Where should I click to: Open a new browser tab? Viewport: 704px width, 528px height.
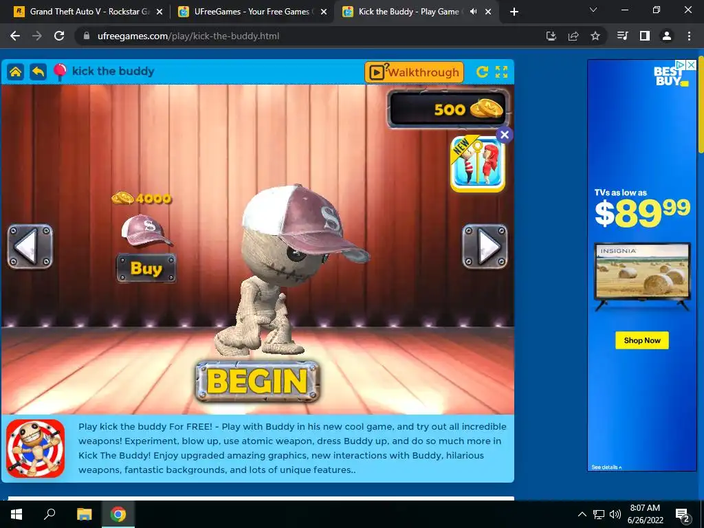point(514,12)
